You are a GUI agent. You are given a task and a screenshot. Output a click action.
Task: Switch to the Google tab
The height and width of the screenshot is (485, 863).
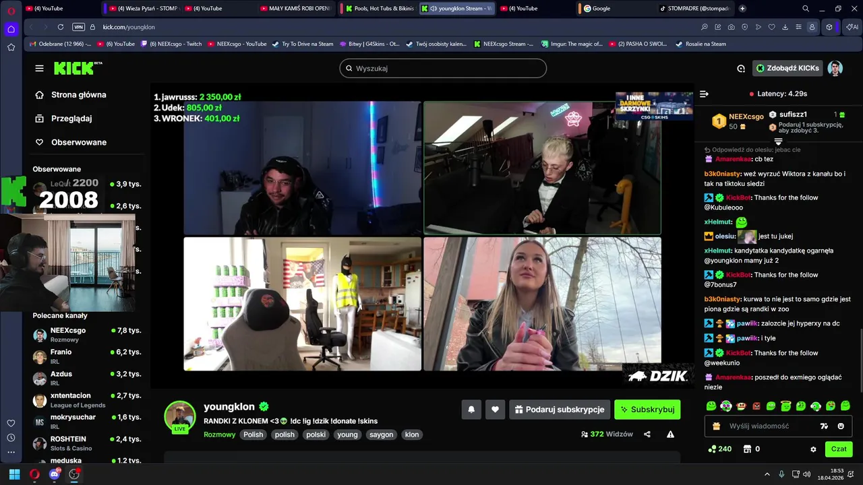617,8
